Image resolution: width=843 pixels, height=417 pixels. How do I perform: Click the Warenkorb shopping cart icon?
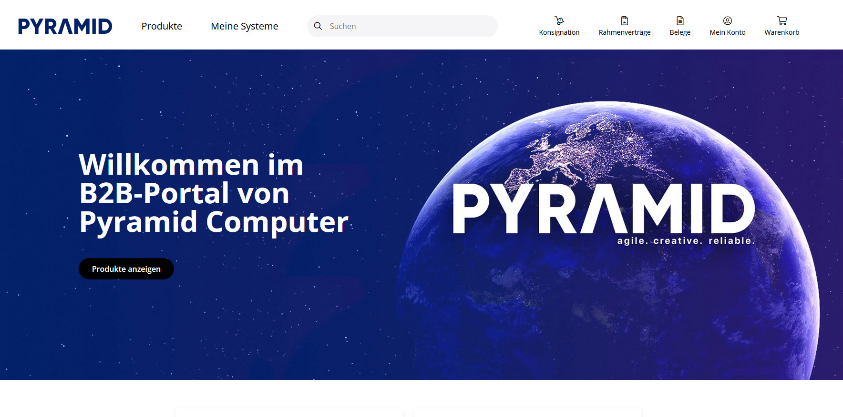781,20
